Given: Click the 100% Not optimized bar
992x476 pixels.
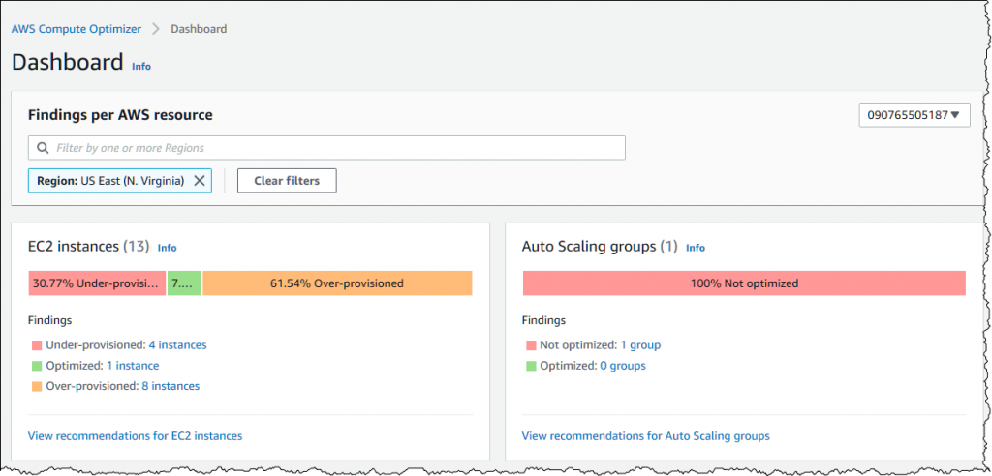Looking at the screenshot, I should 743,283.
